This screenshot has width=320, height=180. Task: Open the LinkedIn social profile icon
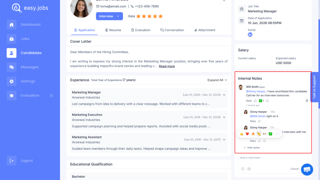(x=250, y=35)
